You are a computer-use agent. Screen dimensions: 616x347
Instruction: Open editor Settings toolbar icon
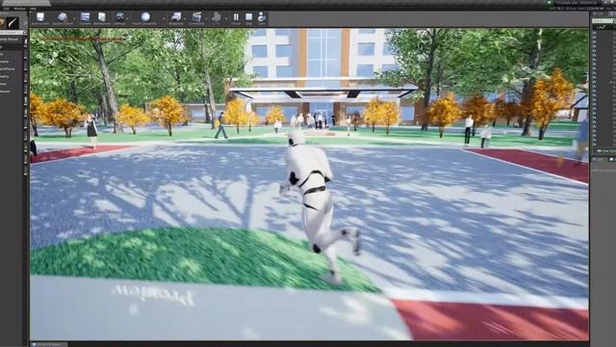click(x=119, y=18)
